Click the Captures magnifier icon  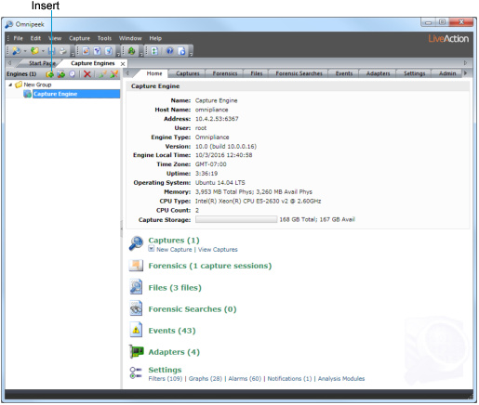click(x=136, y=243)
